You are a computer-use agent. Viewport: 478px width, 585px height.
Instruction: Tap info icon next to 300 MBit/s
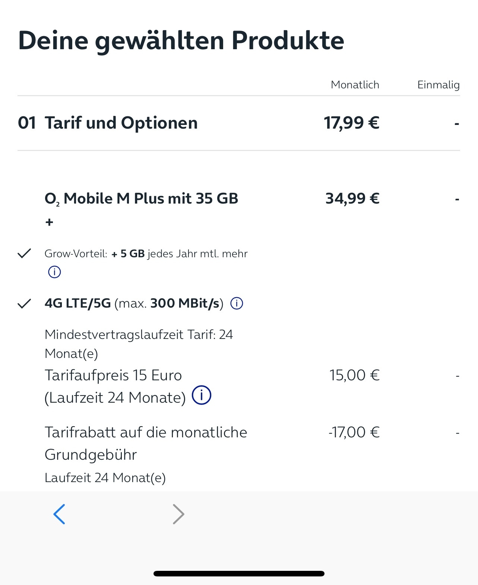237,303
